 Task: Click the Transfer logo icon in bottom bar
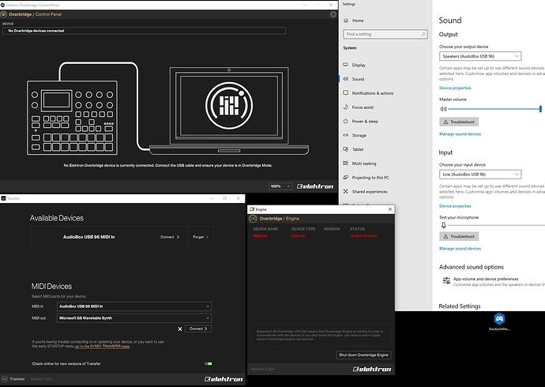4,378
